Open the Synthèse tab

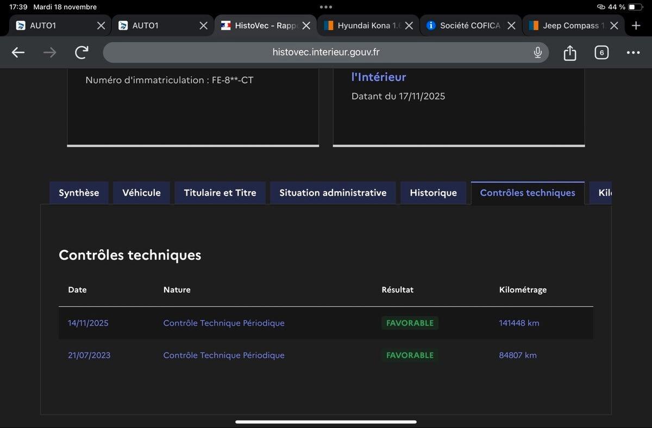pos(79,193)
